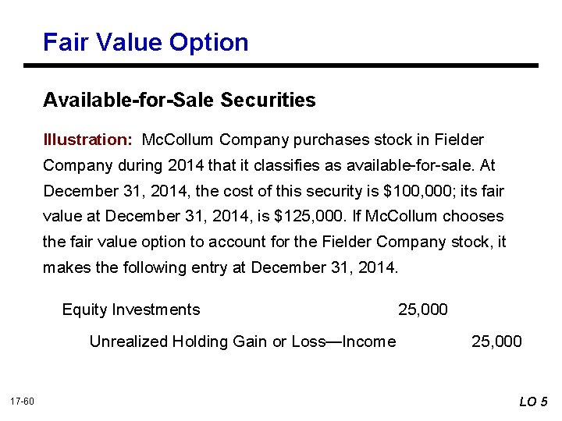Image resolution: width=562 pixels, height=421 pixels.
Task: Click the slide number 17-60
Action: point(22,402)
